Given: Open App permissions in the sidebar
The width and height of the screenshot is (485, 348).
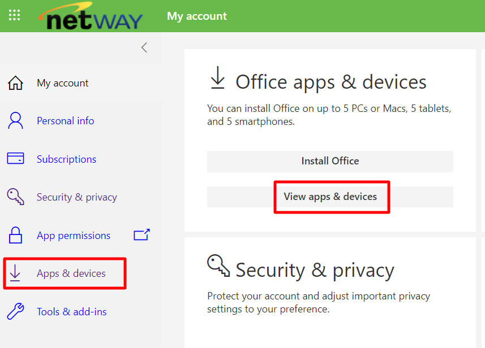Looking at the screenshot, I should (x=74, y=236).
